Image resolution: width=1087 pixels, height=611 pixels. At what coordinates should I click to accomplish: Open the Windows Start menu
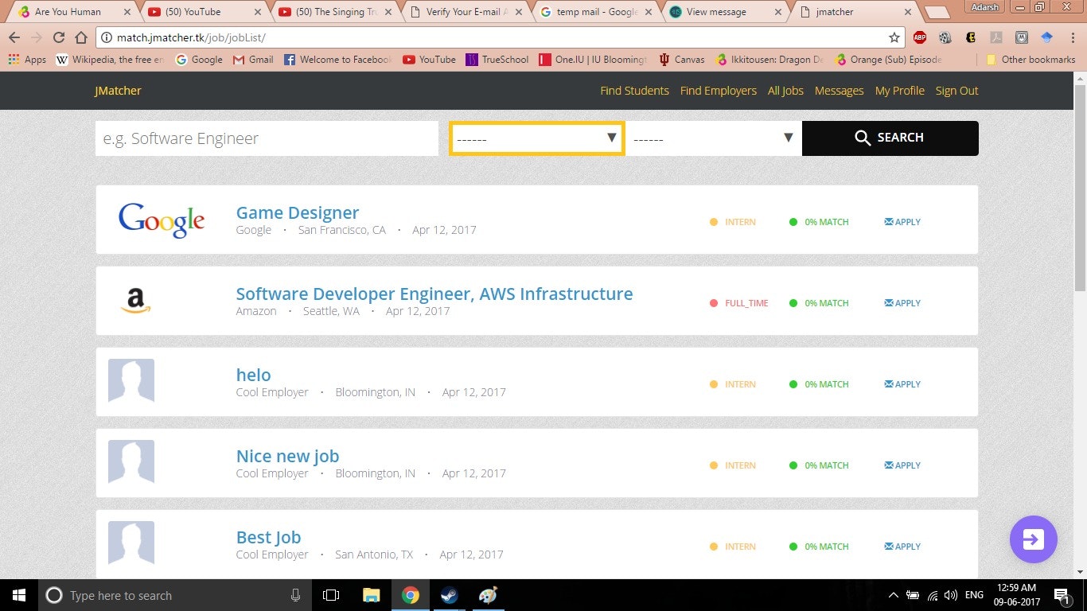[18, 595]
